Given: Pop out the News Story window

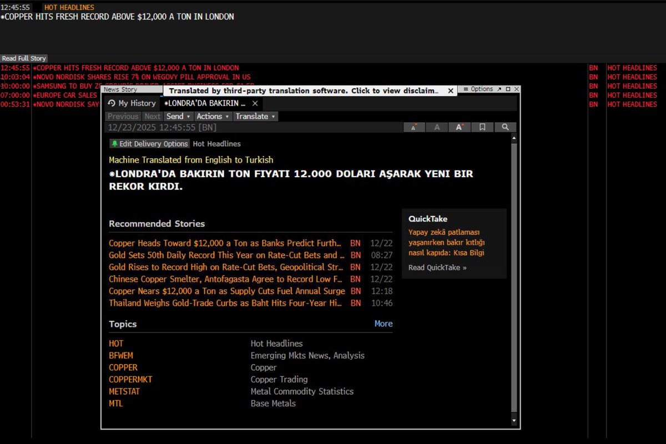Looking at the screenshot, I should [x=500, y=89].
